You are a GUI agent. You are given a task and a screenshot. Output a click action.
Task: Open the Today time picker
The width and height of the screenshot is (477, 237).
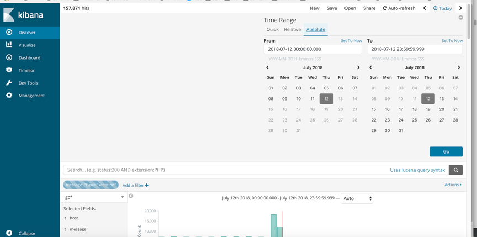[x=442, y=8]
